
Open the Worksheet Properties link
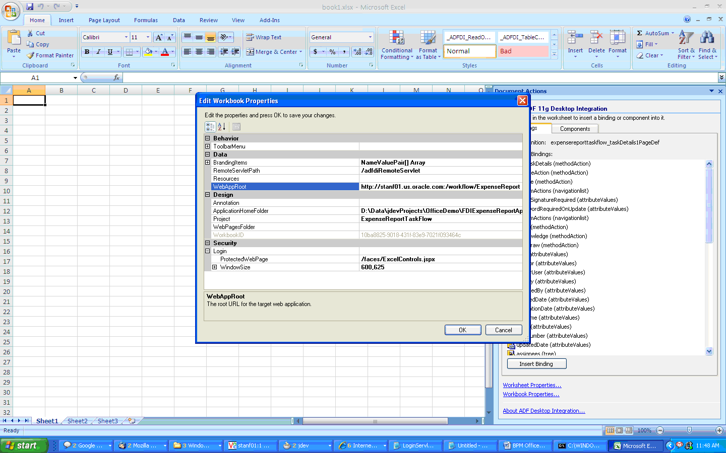coord(532,385)
